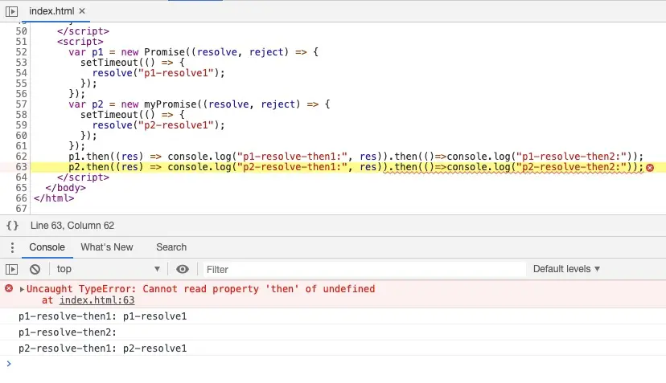Image resolution: width=666 pixels, height=383 pixels.
Task: Open the index.html:63 source link
Action: tap(97, 300)
